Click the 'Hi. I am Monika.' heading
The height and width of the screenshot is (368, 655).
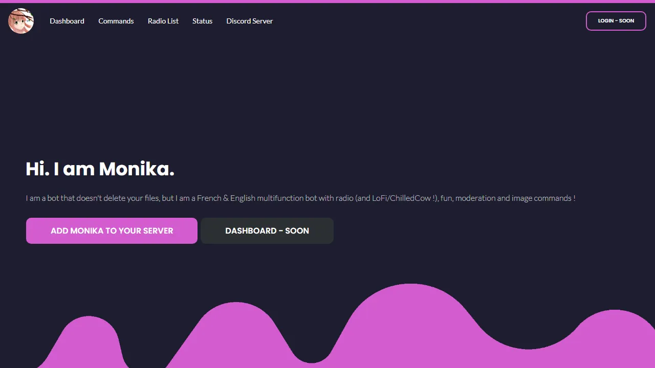[100, 169]
